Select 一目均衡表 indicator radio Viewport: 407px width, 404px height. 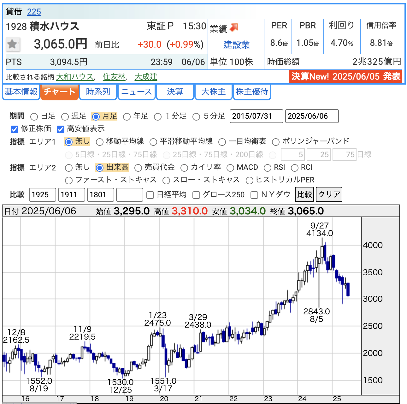tap(222, 142)
